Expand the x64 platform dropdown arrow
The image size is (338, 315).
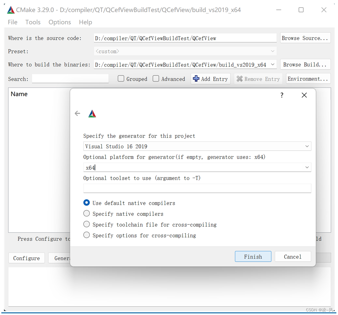tap(307, 167)
